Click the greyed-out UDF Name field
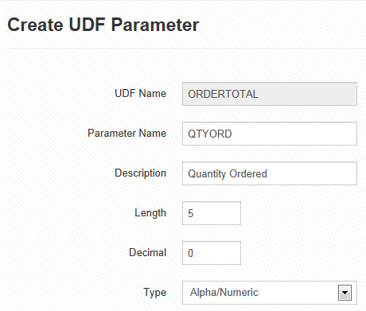The width and height of the screenshot is (366, 311). pos(270,94)
